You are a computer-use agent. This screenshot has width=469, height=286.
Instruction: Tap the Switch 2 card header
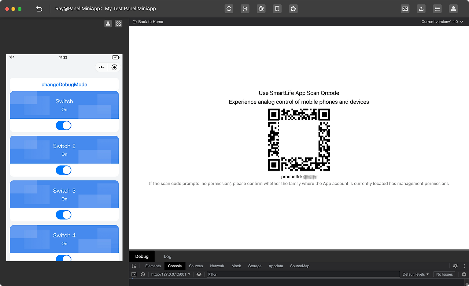coord(64,150)
